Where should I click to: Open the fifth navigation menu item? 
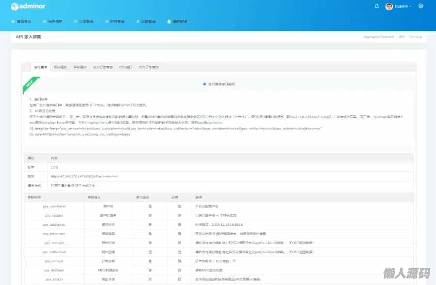pos(146,21)
